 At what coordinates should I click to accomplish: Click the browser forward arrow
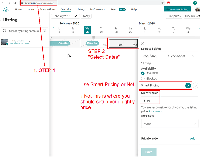[9, 3]
